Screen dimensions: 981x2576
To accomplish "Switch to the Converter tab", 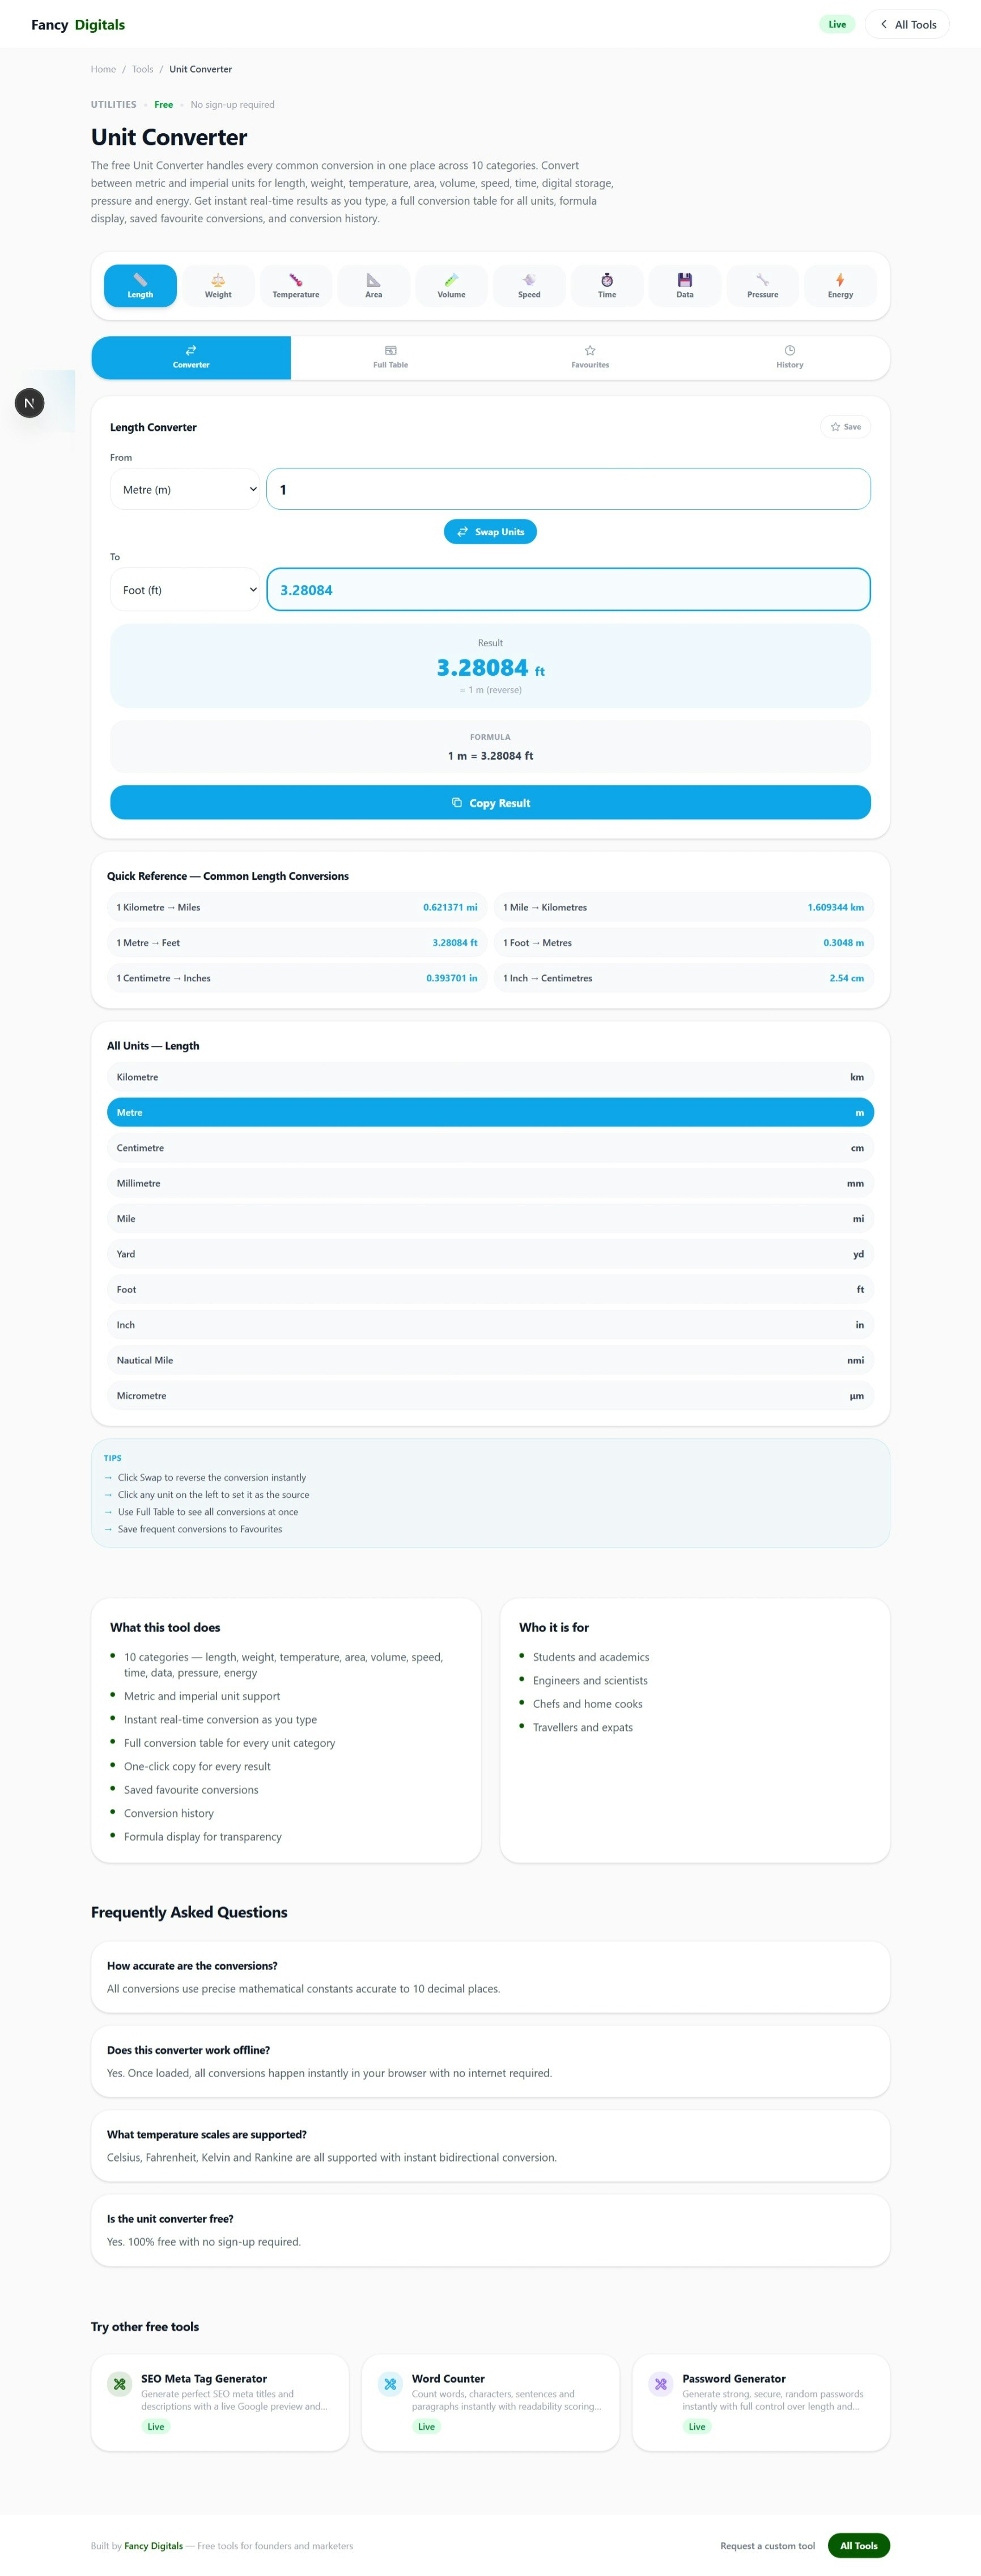I will tap(191, 358).
